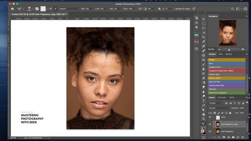
Task: Open the layer Opacity dropdown arrow
Action: [x=247, y=108]
